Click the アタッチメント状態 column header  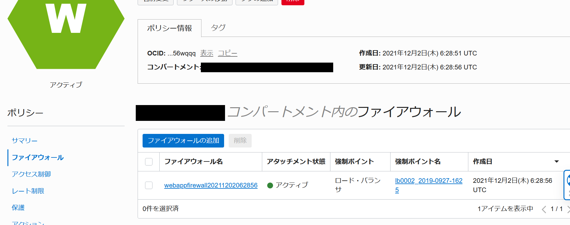point(296,161)
